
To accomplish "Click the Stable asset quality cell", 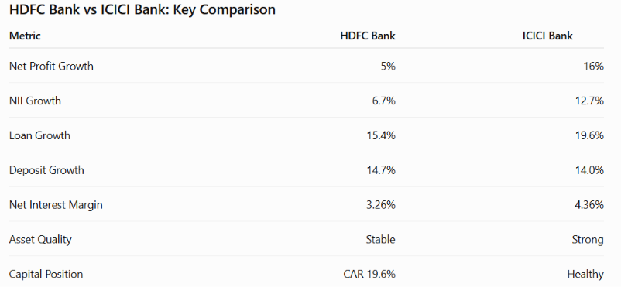I will pyautogui.click(x=381, y=240).
